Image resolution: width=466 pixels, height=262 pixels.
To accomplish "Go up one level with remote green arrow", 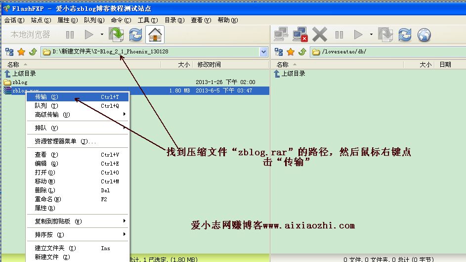I will click(302, 52).
